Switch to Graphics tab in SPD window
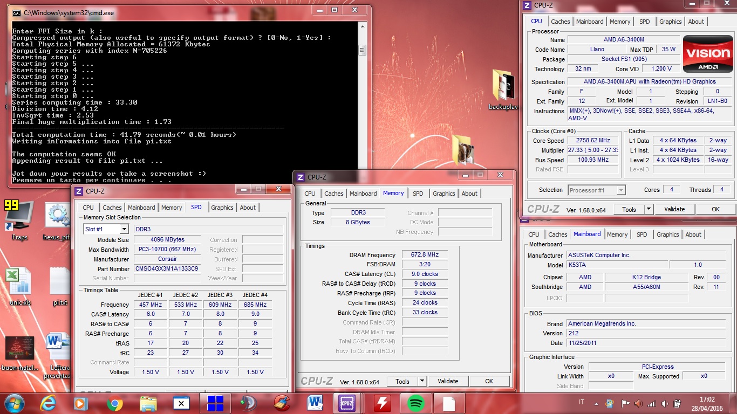737x414 pixels. coord(222,208)
